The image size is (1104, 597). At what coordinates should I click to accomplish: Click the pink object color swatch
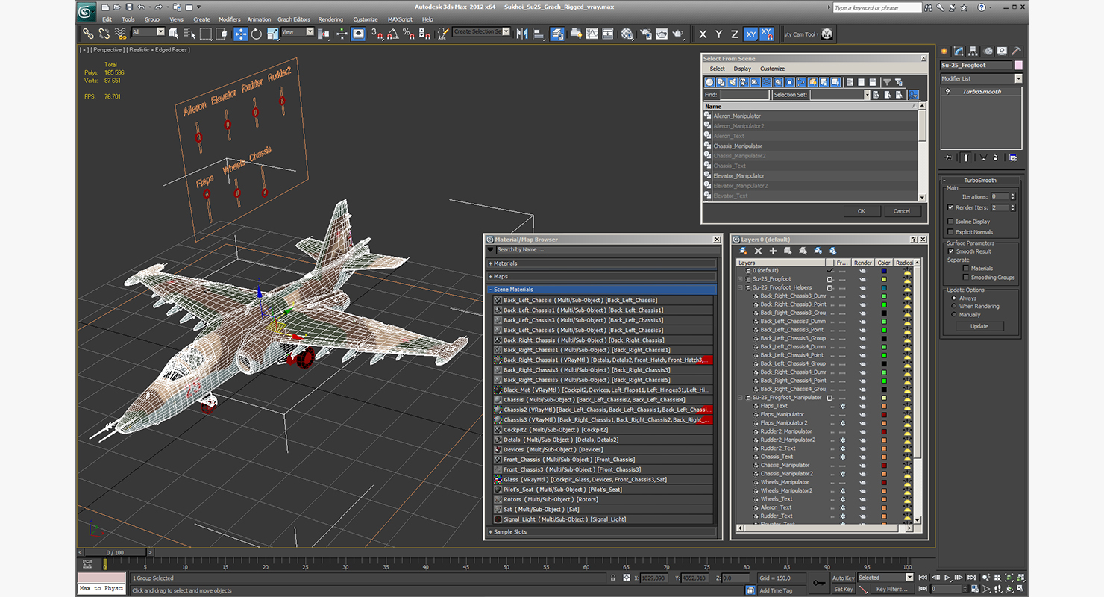1018,66
